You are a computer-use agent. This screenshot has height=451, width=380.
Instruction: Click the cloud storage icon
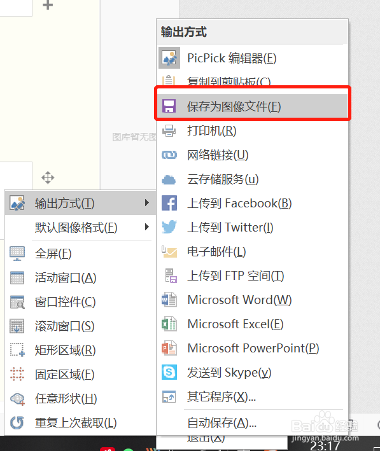[x=169, y=180]
